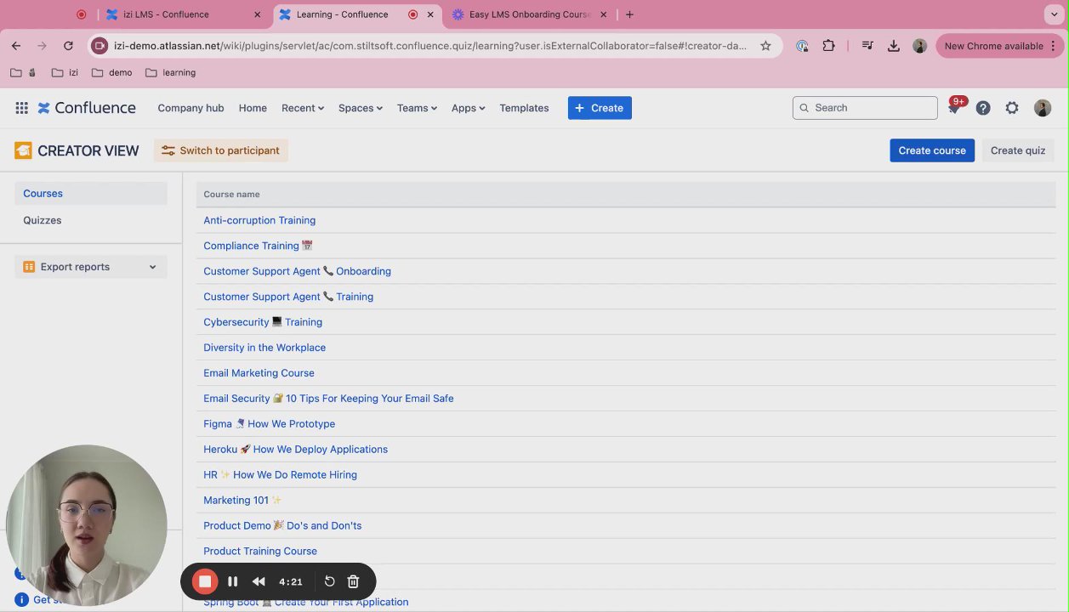This screenshot has height=612, width=1069.
Task: Open the Chrome downloads icon
Action: tap(893, 46)
